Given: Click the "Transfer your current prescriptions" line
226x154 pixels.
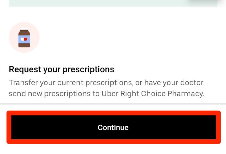Looking at the screenshot, I should [x=71, y=83].
